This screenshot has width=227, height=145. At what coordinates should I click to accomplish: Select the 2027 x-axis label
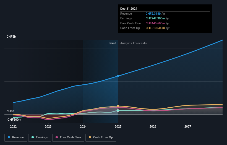pos(188,127)
